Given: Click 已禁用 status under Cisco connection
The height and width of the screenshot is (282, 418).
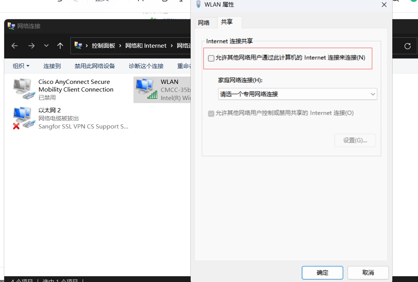Looking at the screenshot, I should click(47, 98).
